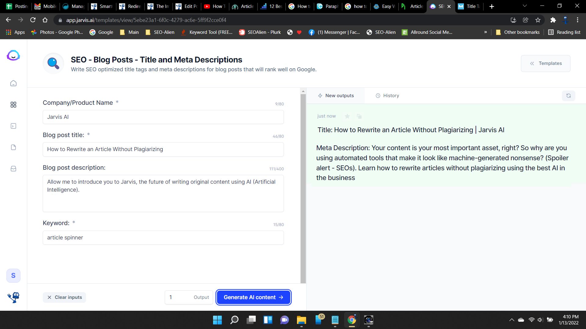This screenshot has width=586, height=329.
Task: Click the generated Title line text
Action: click(411, 130)
